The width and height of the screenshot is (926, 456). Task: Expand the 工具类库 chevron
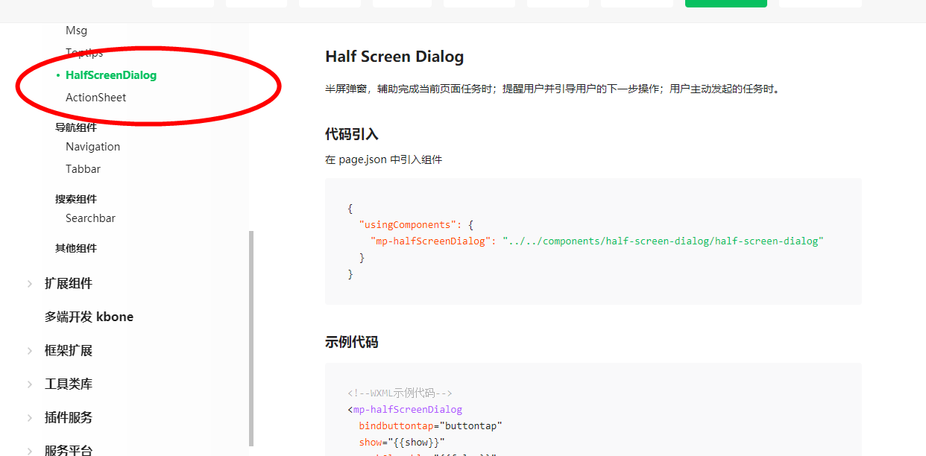point(30,384)
